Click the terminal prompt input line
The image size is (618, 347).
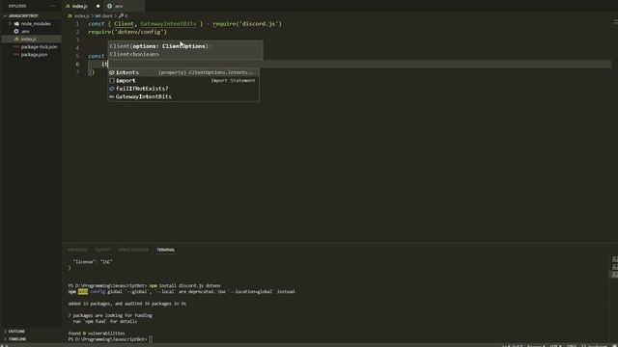(x=110, y=339)
